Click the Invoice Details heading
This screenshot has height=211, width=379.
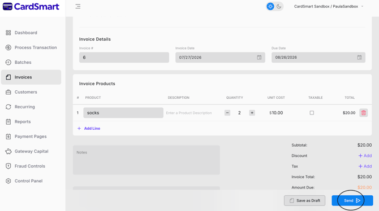[95, 39]
